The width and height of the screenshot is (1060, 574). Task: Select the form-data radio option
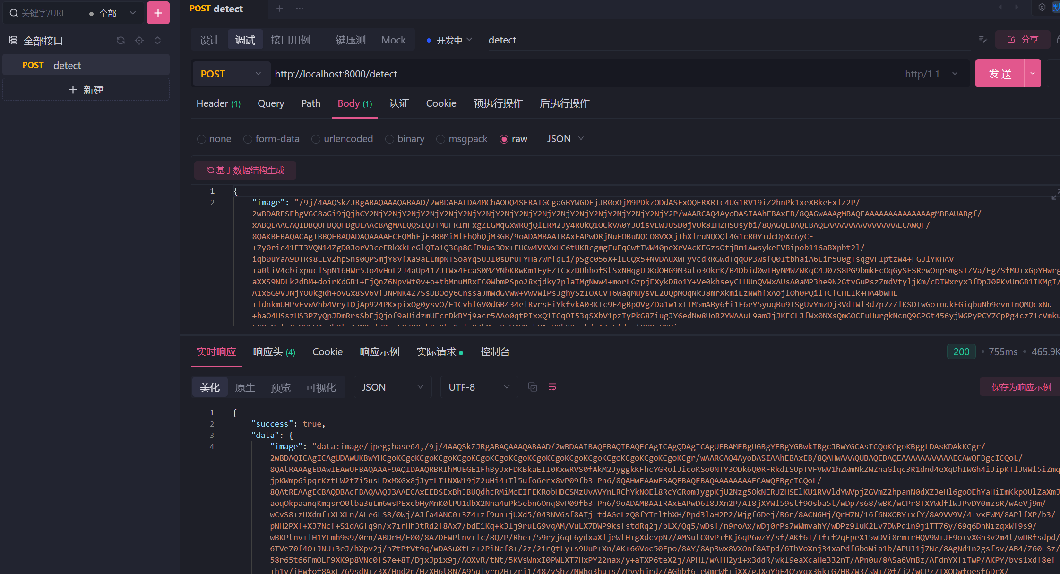248,139
